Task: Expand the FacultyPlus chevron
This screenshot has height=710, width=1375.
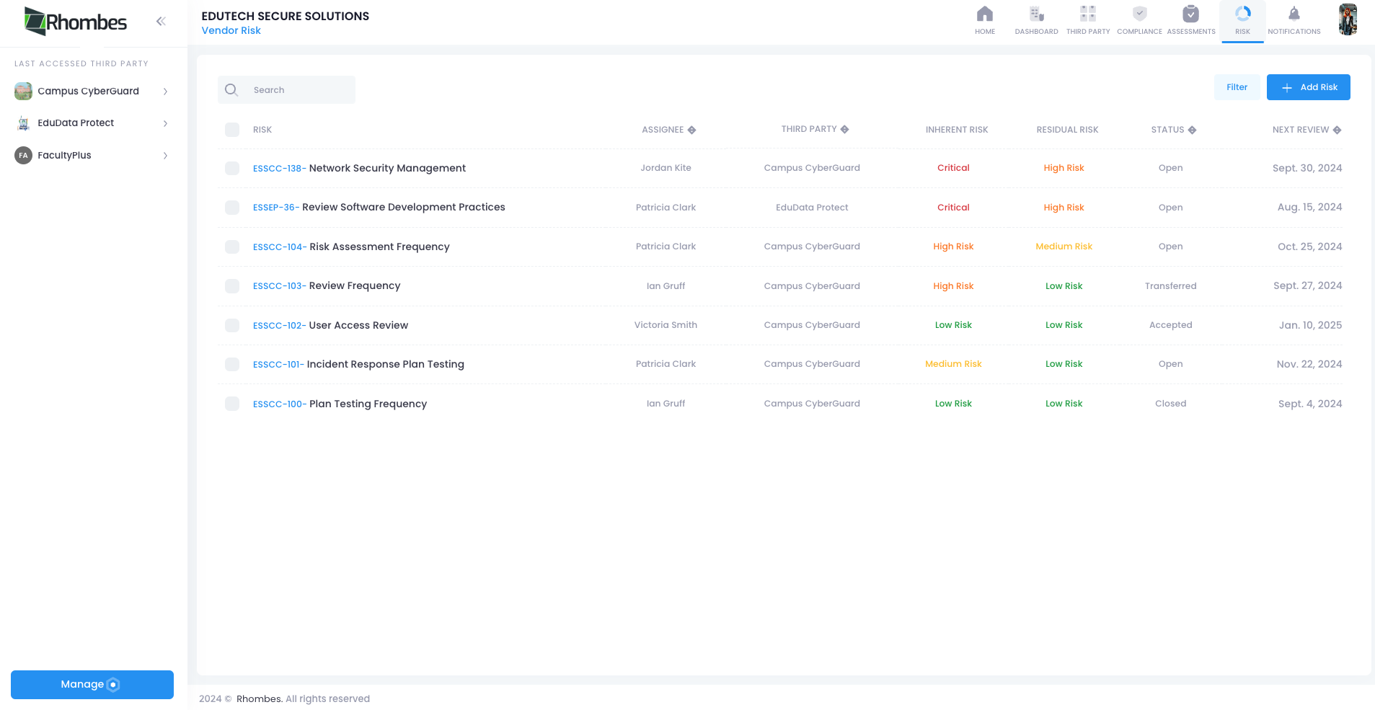Action: tap(165, 156)
